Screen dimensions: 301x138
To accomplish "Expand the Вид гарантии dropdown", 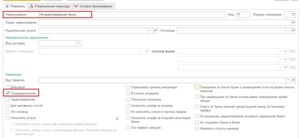I will point(288,80).
